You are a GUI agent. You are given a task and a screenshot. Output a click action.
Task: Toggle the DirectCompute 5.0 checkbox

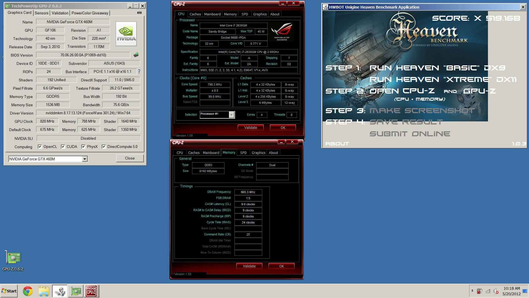pyautogui.click(x=104, y=147)
